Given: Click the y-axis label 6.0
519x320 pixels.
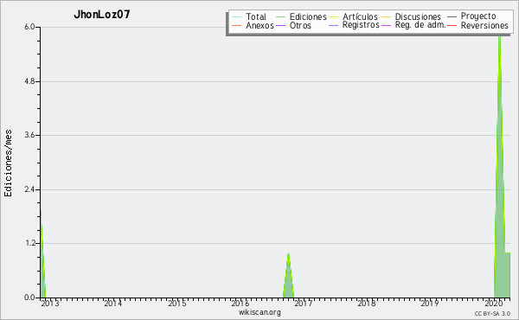Looking at the screenshot, I should (29, 27).
